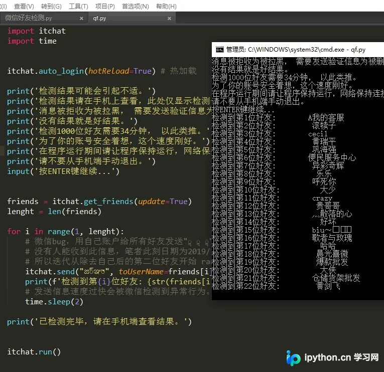The image size is (384, 372).
Task: Open the 项目(P) menu
Action: 105,6
